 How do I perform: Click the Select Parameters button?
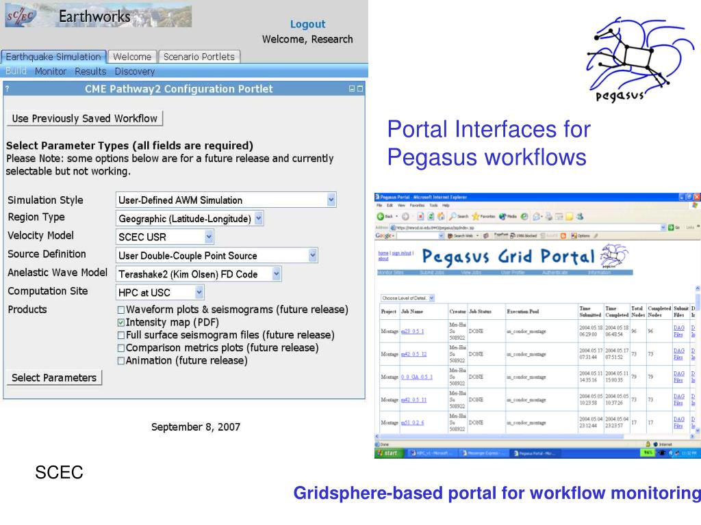(54, 377)
